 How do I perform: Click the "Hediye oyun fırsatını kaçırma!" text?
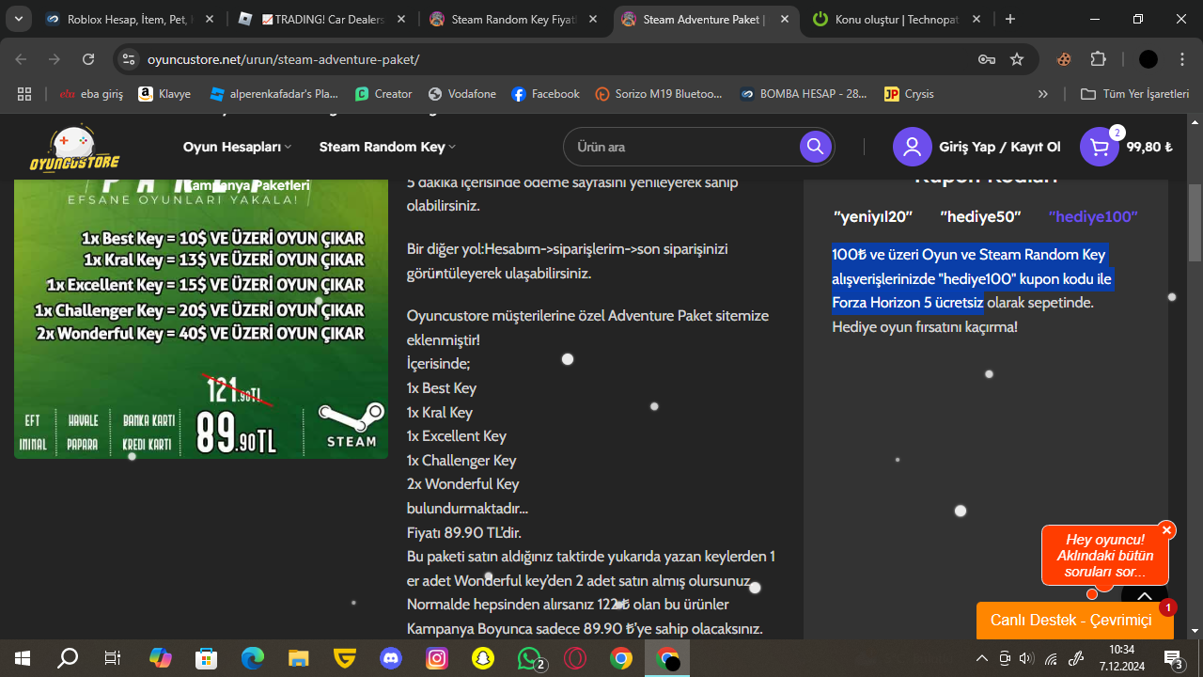pyautogui.click(x=925, y=327)
